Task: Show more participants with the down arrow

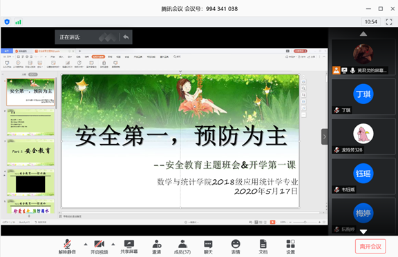Action: pos(363,232)
